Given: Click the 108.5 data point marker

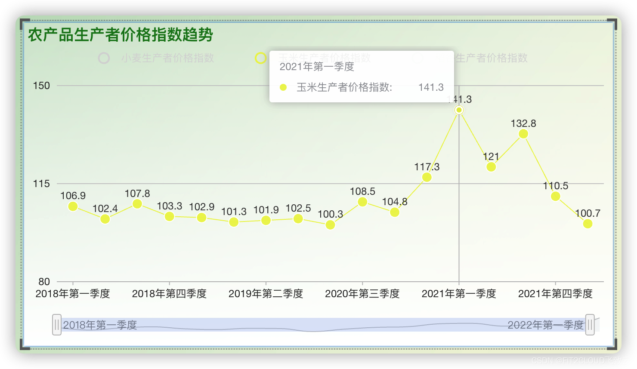Looking at the screenshot, I should click(362, 202).
